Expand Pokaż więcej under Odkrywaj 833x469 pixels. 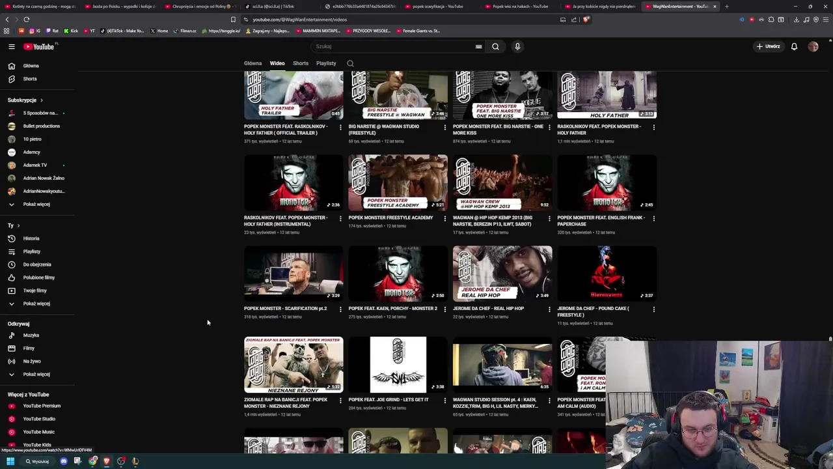coord(37,375)
